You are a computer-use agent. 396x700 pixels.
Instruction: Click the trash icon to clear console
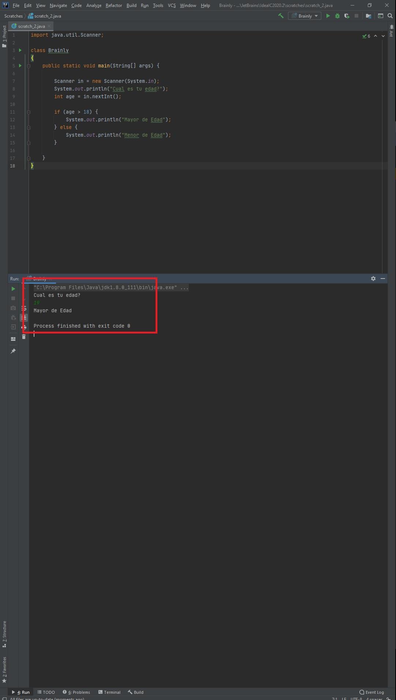click(x=24, y=337)
